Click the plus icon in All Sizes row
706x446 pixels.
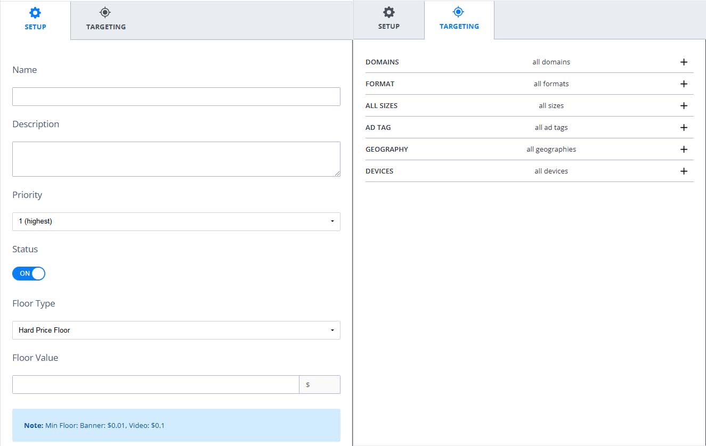click(x=684, y=106)
